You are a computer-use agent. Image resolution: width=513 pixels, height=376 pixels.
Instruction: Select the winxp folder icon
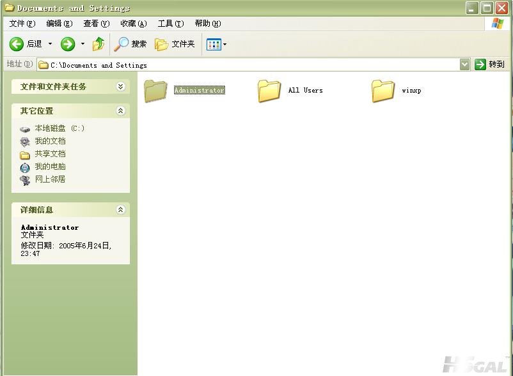pyautogui.click(x=383, y=91)
